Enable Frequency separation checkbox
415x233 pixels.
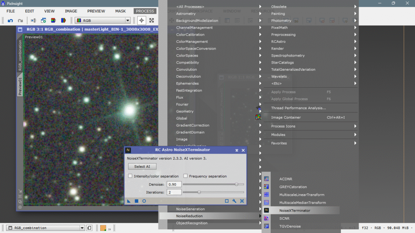click(186, 176)
